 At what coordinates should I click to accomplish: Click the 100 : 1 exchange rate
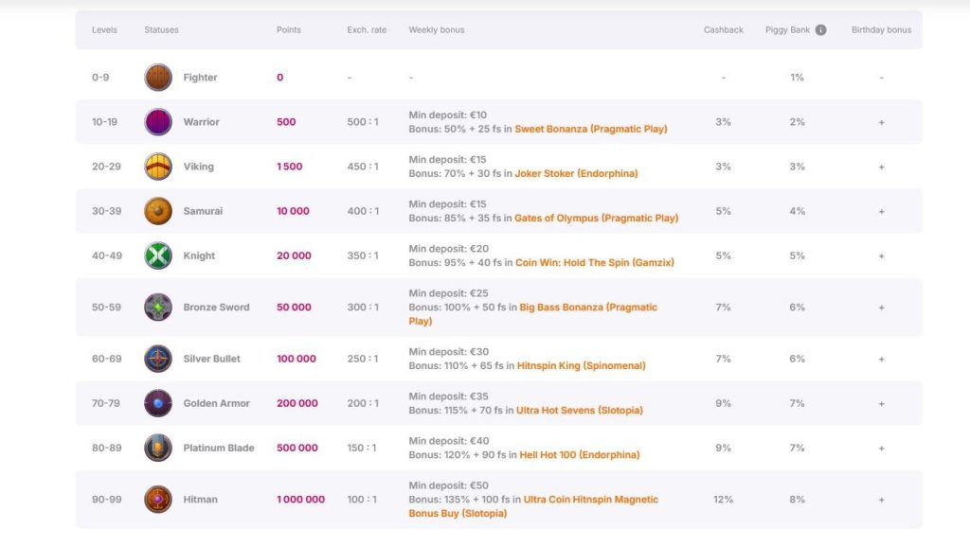[362, 499]
